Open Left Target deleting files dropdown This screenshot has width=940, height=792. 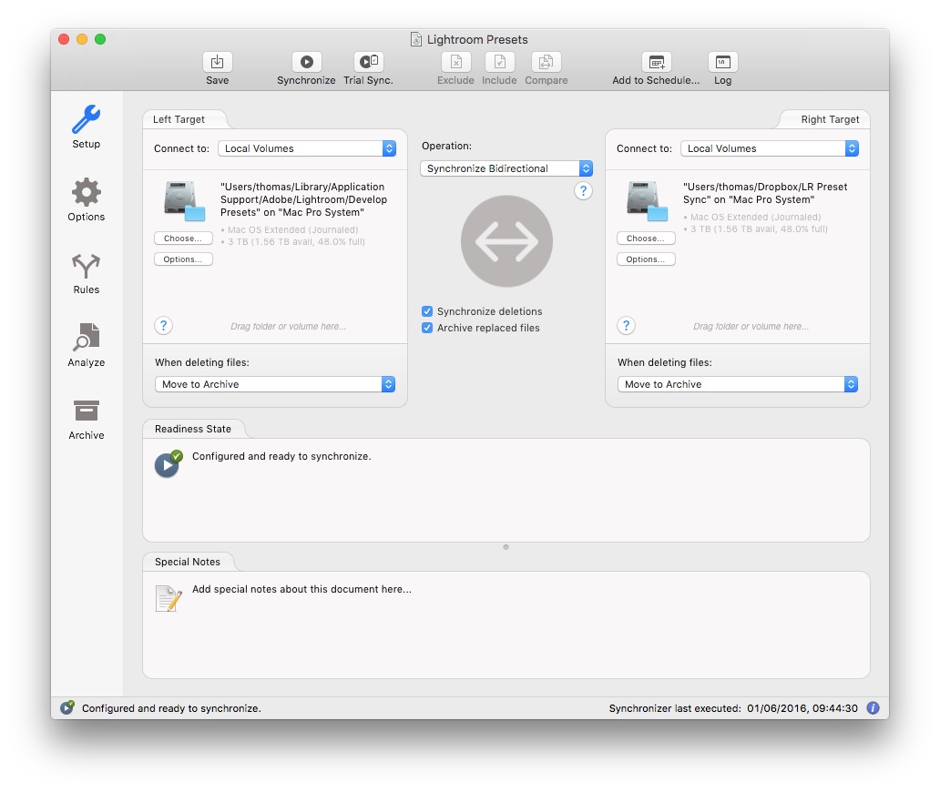tap(275, 384)
